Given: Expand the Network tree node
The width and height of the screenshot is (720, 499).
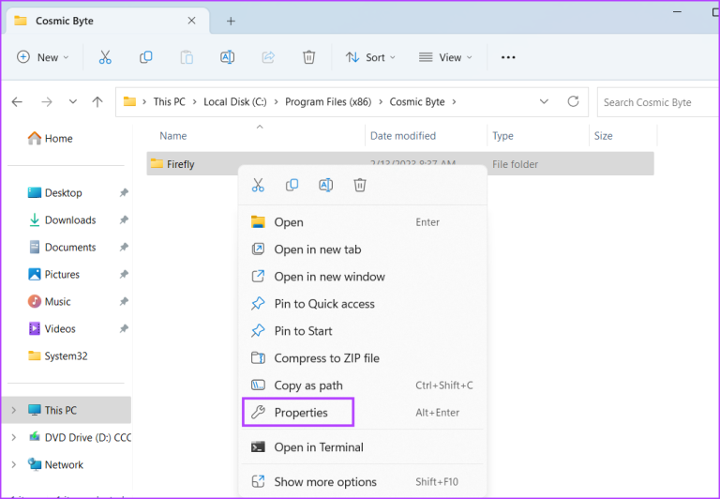Looking at the screenshot, I should coord(13,464).
